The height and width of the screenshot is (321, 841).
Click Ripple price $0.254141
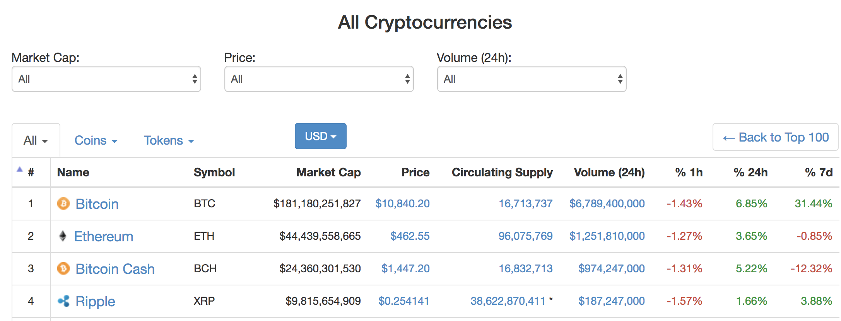(x=404, y=301)
